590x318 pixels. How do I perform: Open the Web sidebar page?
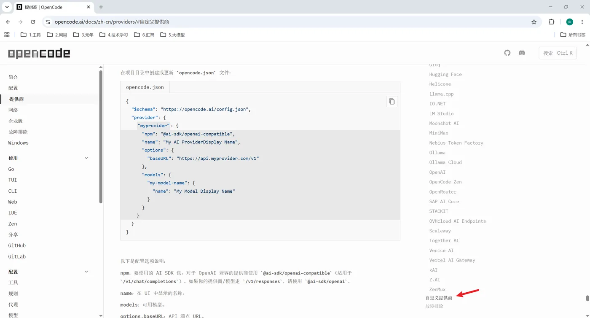click(13, 202)
